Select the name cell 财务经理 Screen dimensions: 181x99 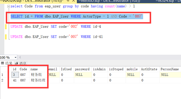tap(39, 80)
